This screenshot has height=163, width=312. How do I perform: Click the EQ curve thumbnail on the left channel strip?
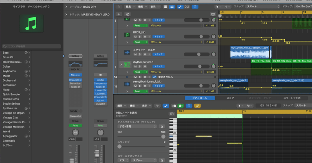coord(75,64)
